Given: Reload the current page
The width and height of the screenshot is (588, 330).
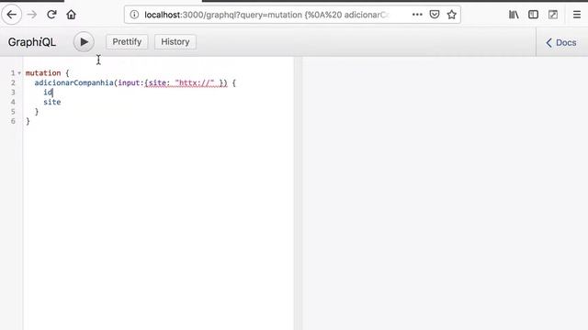Looking at the screenshot, I should pyautogui.click(x=51, y=15).
